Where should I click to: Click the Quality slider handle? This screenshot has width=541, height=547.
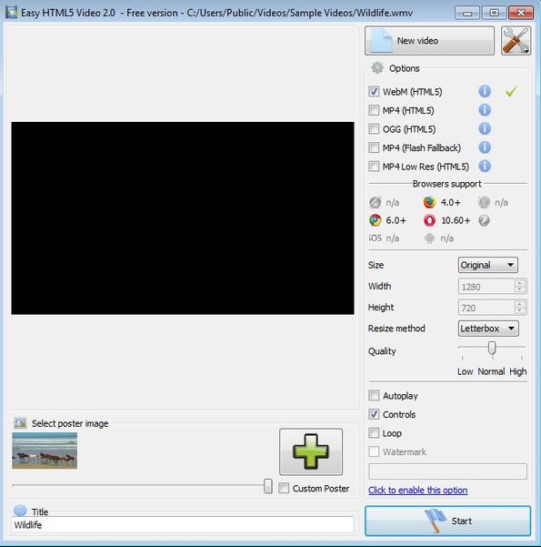492,348
